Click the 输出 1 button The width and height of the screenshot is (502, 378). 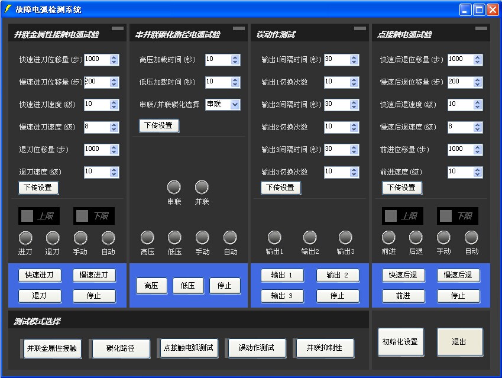pyautogui.click(x=282, y=275)
